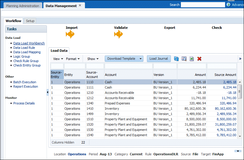Click the Load Journal button
Screen dimensions: 244x160
(x=158, y=59)
